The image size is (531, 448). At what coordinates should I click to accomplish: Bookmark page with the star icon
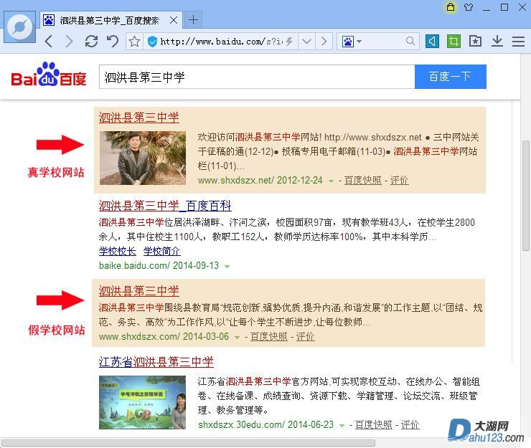pos(134,42)
